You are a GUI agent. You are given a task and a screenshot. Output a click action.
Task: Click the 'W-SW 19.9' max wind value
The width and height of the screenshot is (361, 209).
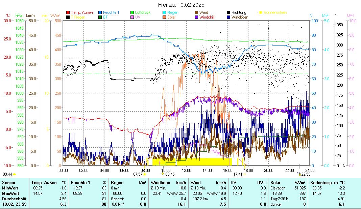click(x=216, y=193)
